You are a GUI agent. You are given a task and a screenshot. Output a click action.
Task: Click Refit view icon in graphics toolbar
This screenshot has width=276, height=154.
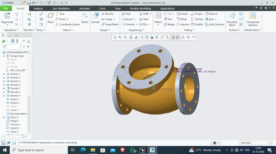coord(115,37)
